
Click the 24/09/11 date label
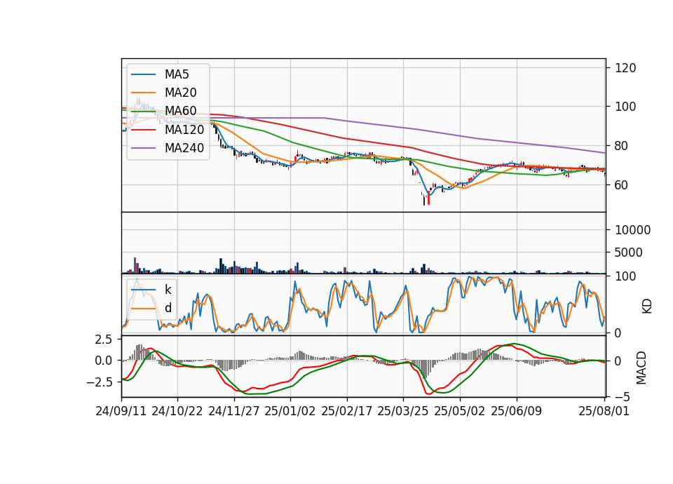[x=121, y=411]
